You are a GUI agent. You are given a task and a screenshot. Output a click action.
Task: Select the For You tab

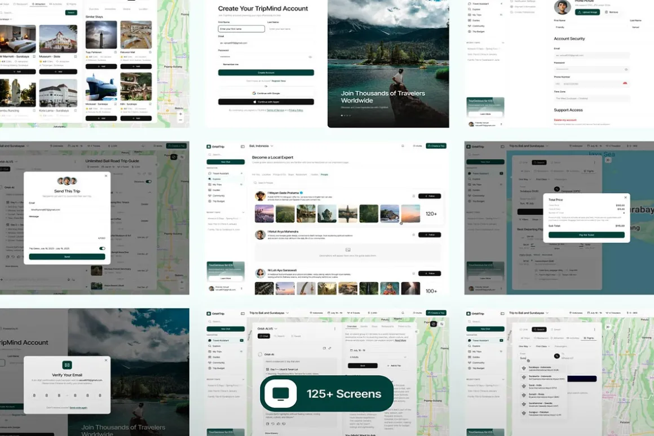pos(255,175)
